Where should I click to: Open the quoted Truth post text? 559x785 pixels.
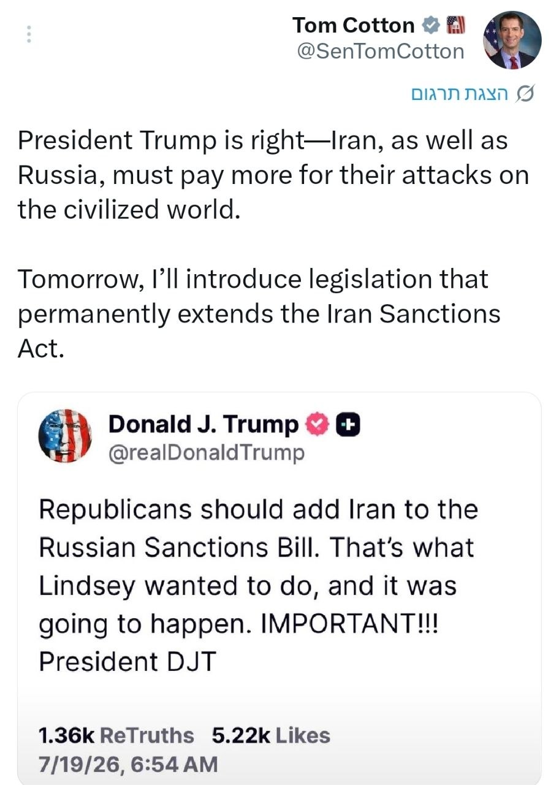click(258, 585)
